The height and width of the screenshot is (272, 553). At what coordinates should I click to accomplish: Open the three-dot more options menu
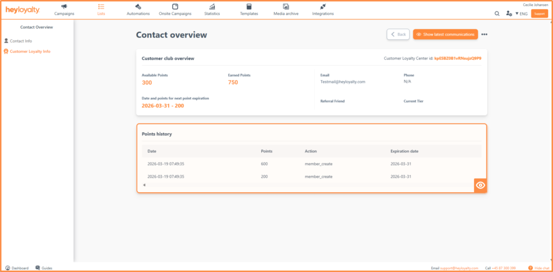coord(484,35)
